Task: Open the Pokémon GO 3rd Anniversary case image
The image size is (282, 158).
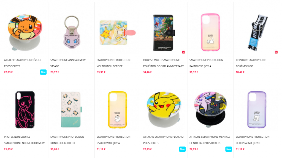Action: [164, 33]
